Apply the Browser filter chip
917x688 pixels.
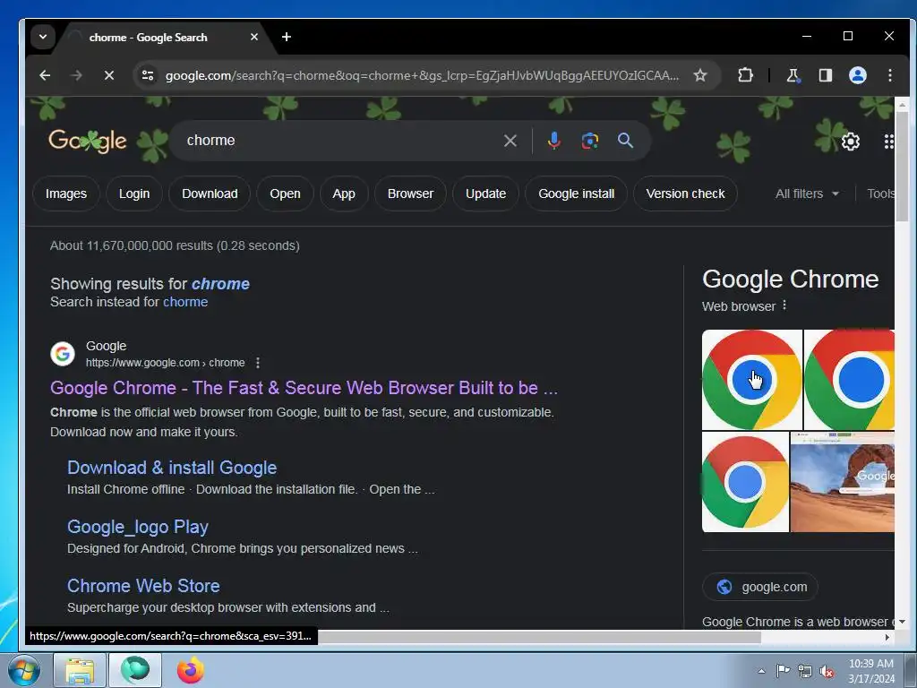pos(410,193)
